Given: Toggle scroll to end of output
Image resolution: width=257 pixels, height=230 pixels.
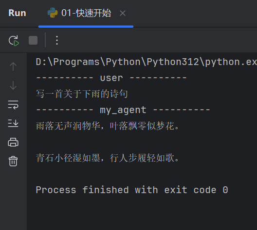Looking at the screenshot, I should (13, 123).
